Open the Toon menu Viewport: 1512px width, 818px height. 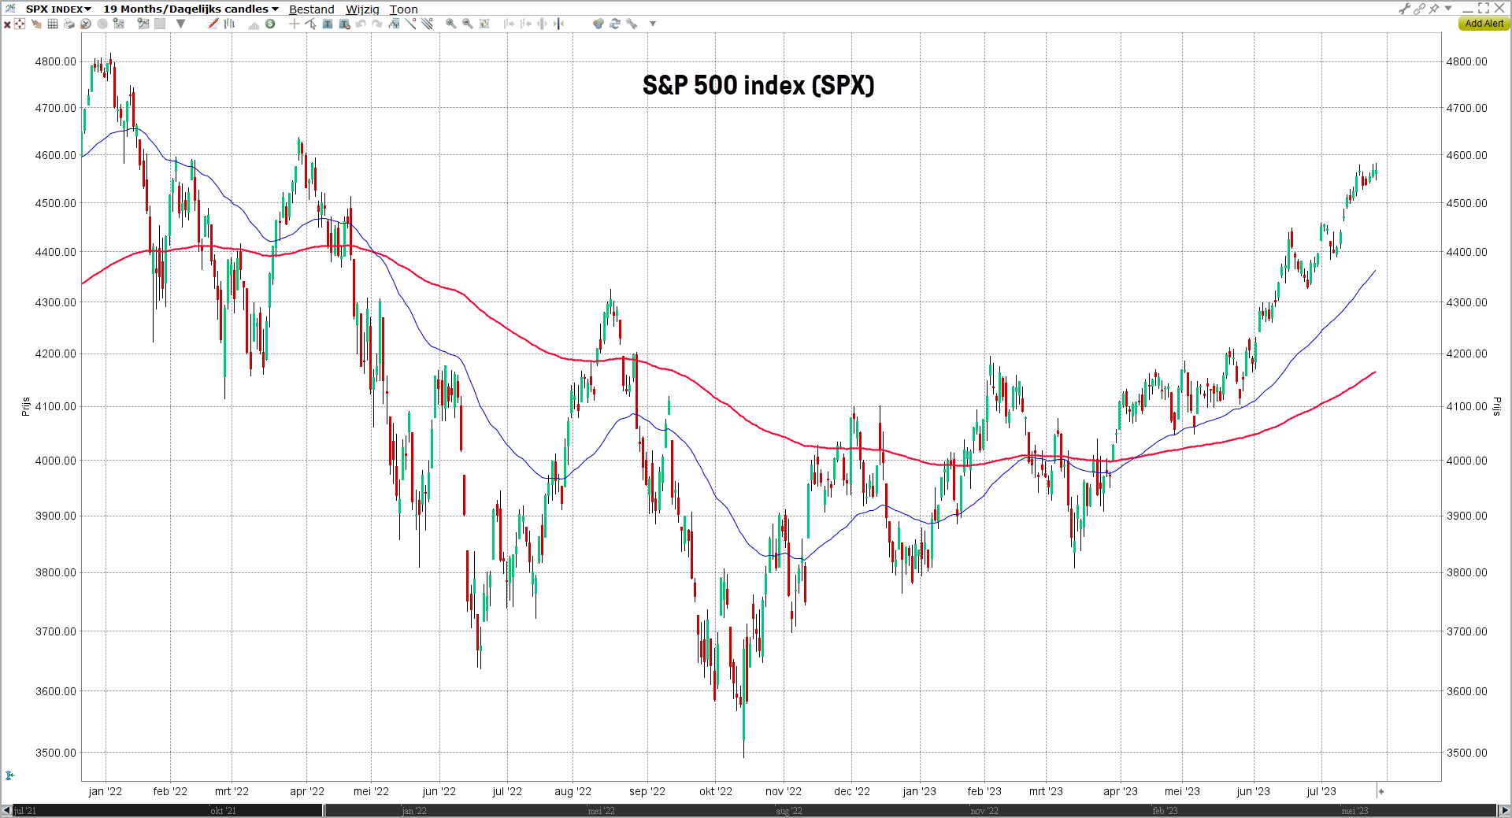click(403, 9)
